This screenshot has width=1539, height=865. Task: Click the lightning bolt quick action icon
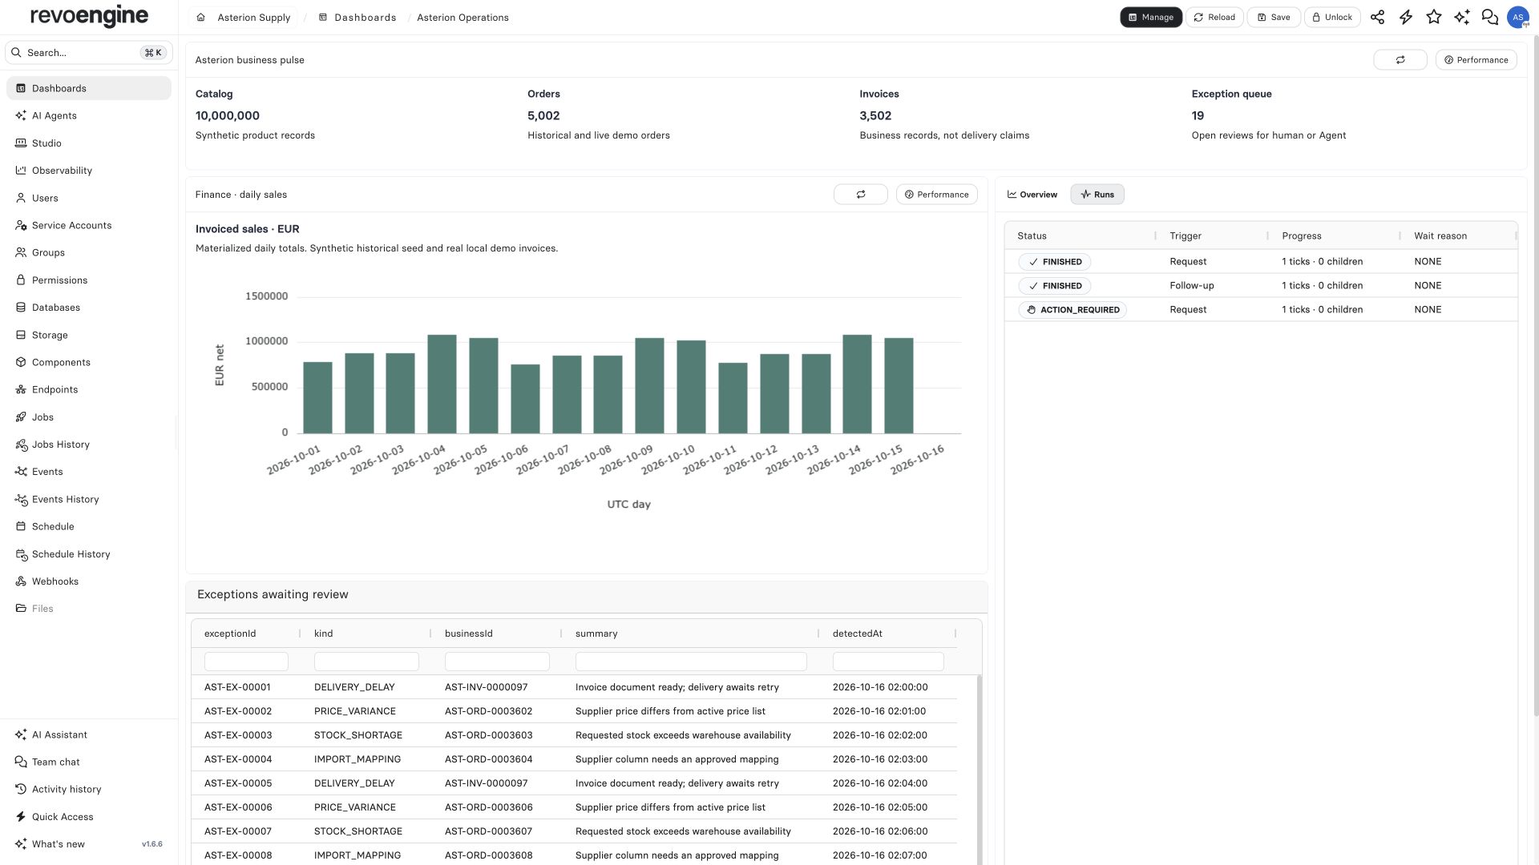point(1406,17)
